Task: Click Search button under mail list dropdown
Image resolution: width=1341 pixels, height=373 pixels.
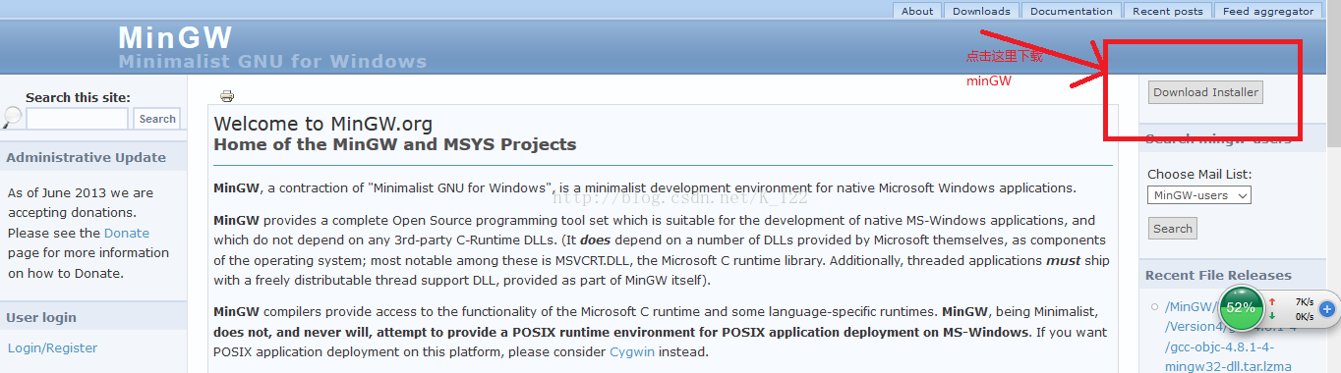Action: click(1173, 229)
